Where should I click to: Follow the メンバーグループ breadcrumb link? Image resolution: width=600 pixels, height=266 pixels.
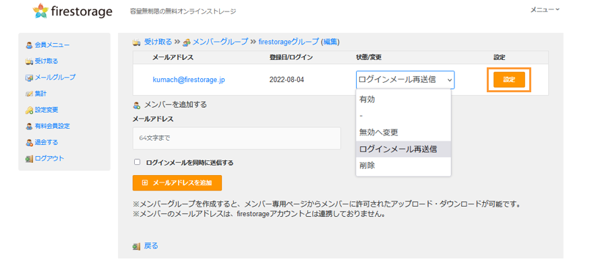click(220, 42)
